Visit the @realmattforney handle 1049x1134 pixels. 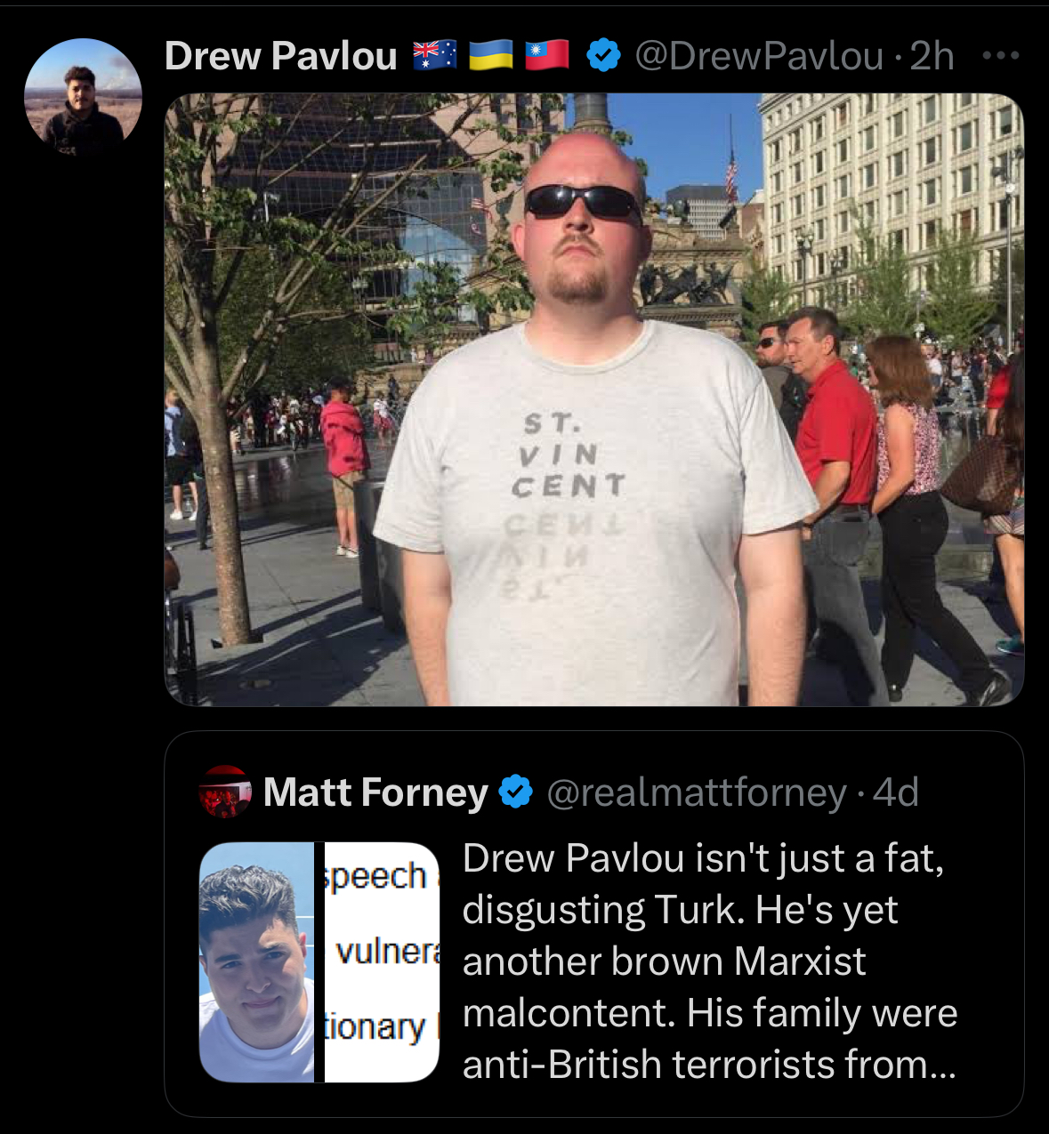[x=697, y=792]
